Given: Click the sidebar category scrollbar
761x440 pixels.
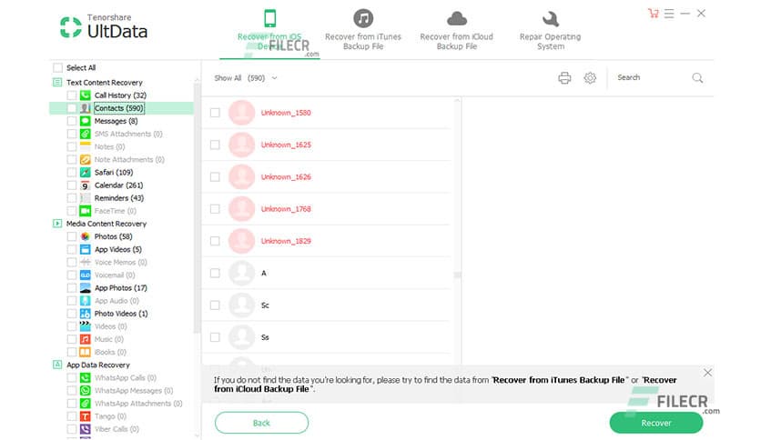Looking at the screenshot, I should [197, 208].
